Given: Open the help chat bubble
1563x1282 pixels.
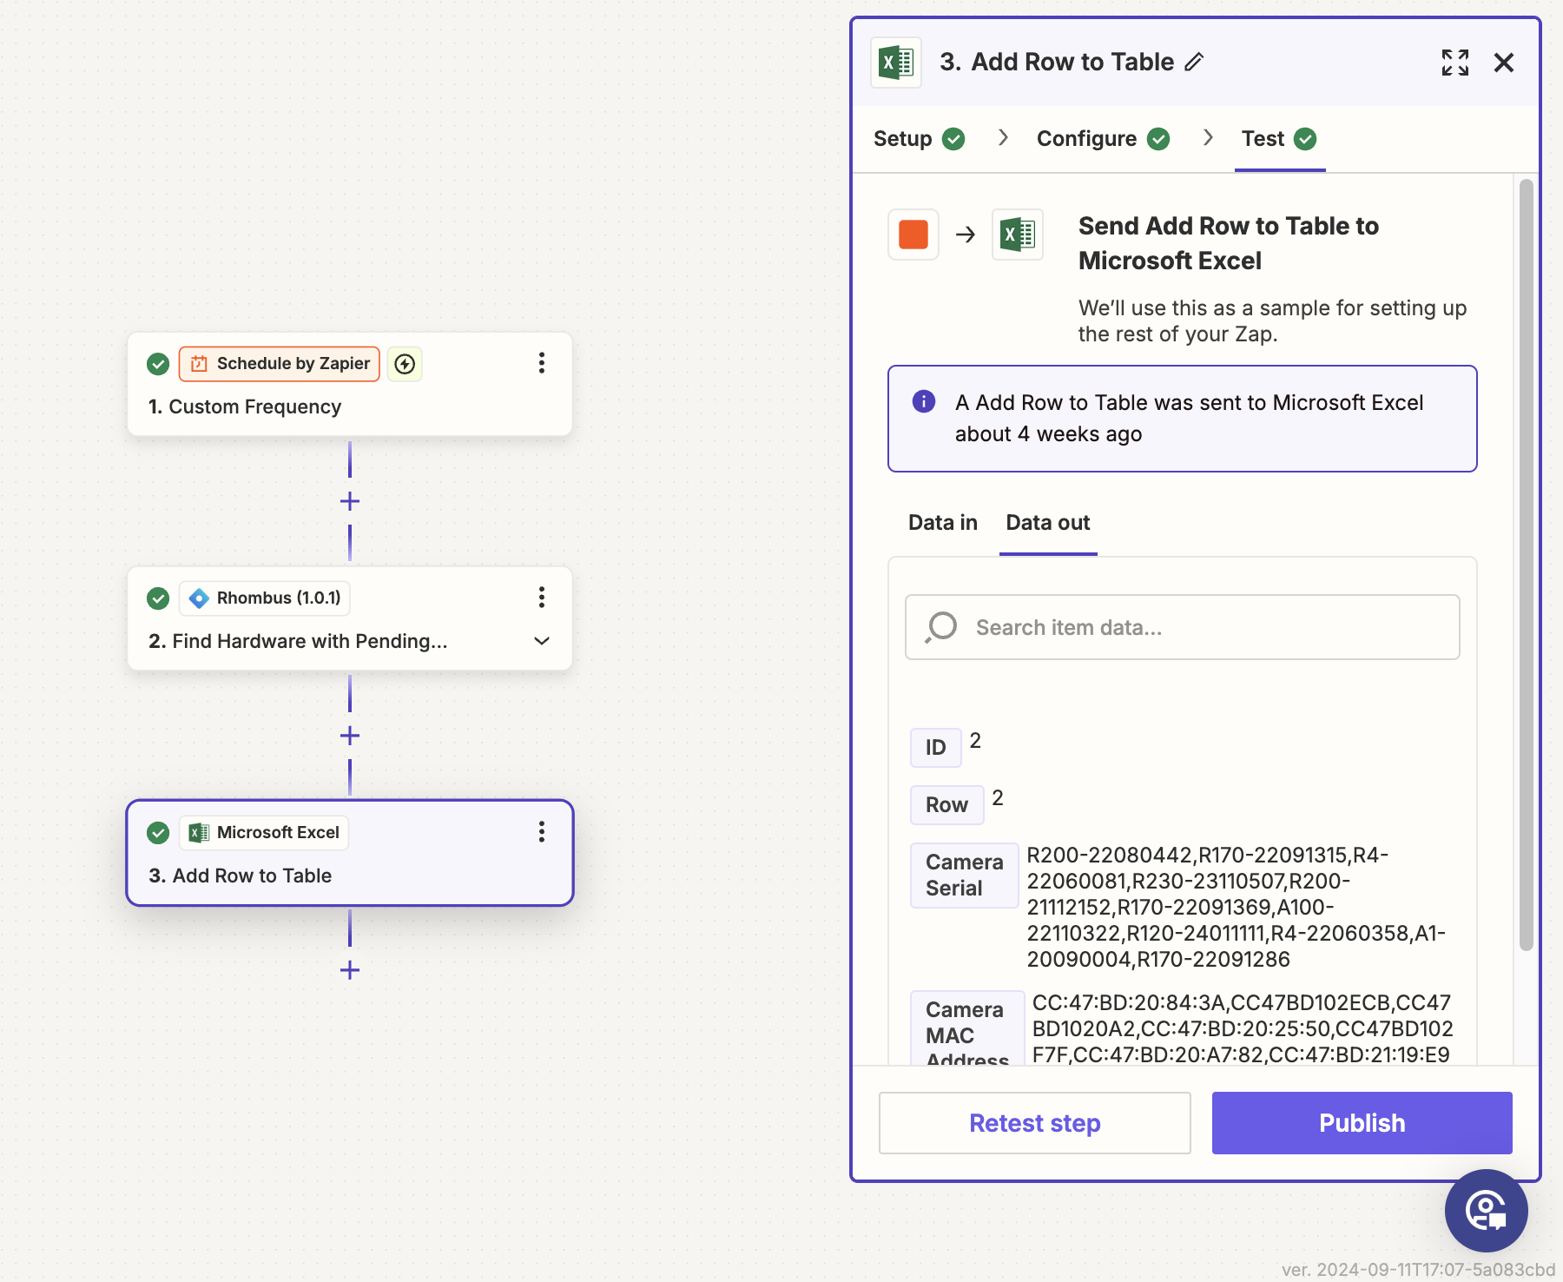Looking at the screenshot, I should (1486, 1210).
